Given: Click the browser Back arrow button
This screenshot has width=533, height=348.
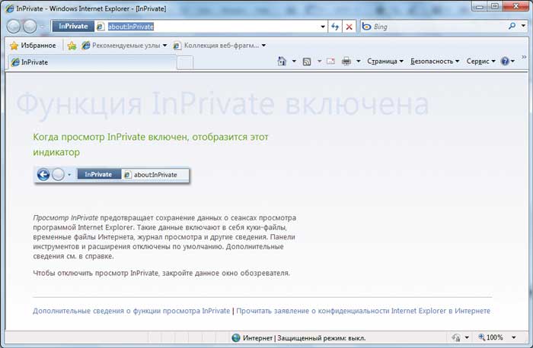Looking at the screenshot, I should pos(14,27).
